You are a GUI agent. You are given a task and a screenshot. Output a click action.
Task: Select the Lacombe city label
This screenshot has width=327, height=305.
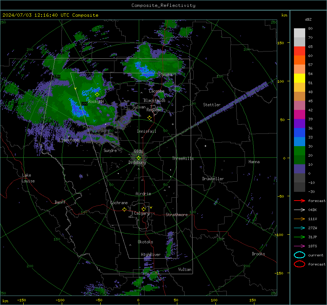157,91
